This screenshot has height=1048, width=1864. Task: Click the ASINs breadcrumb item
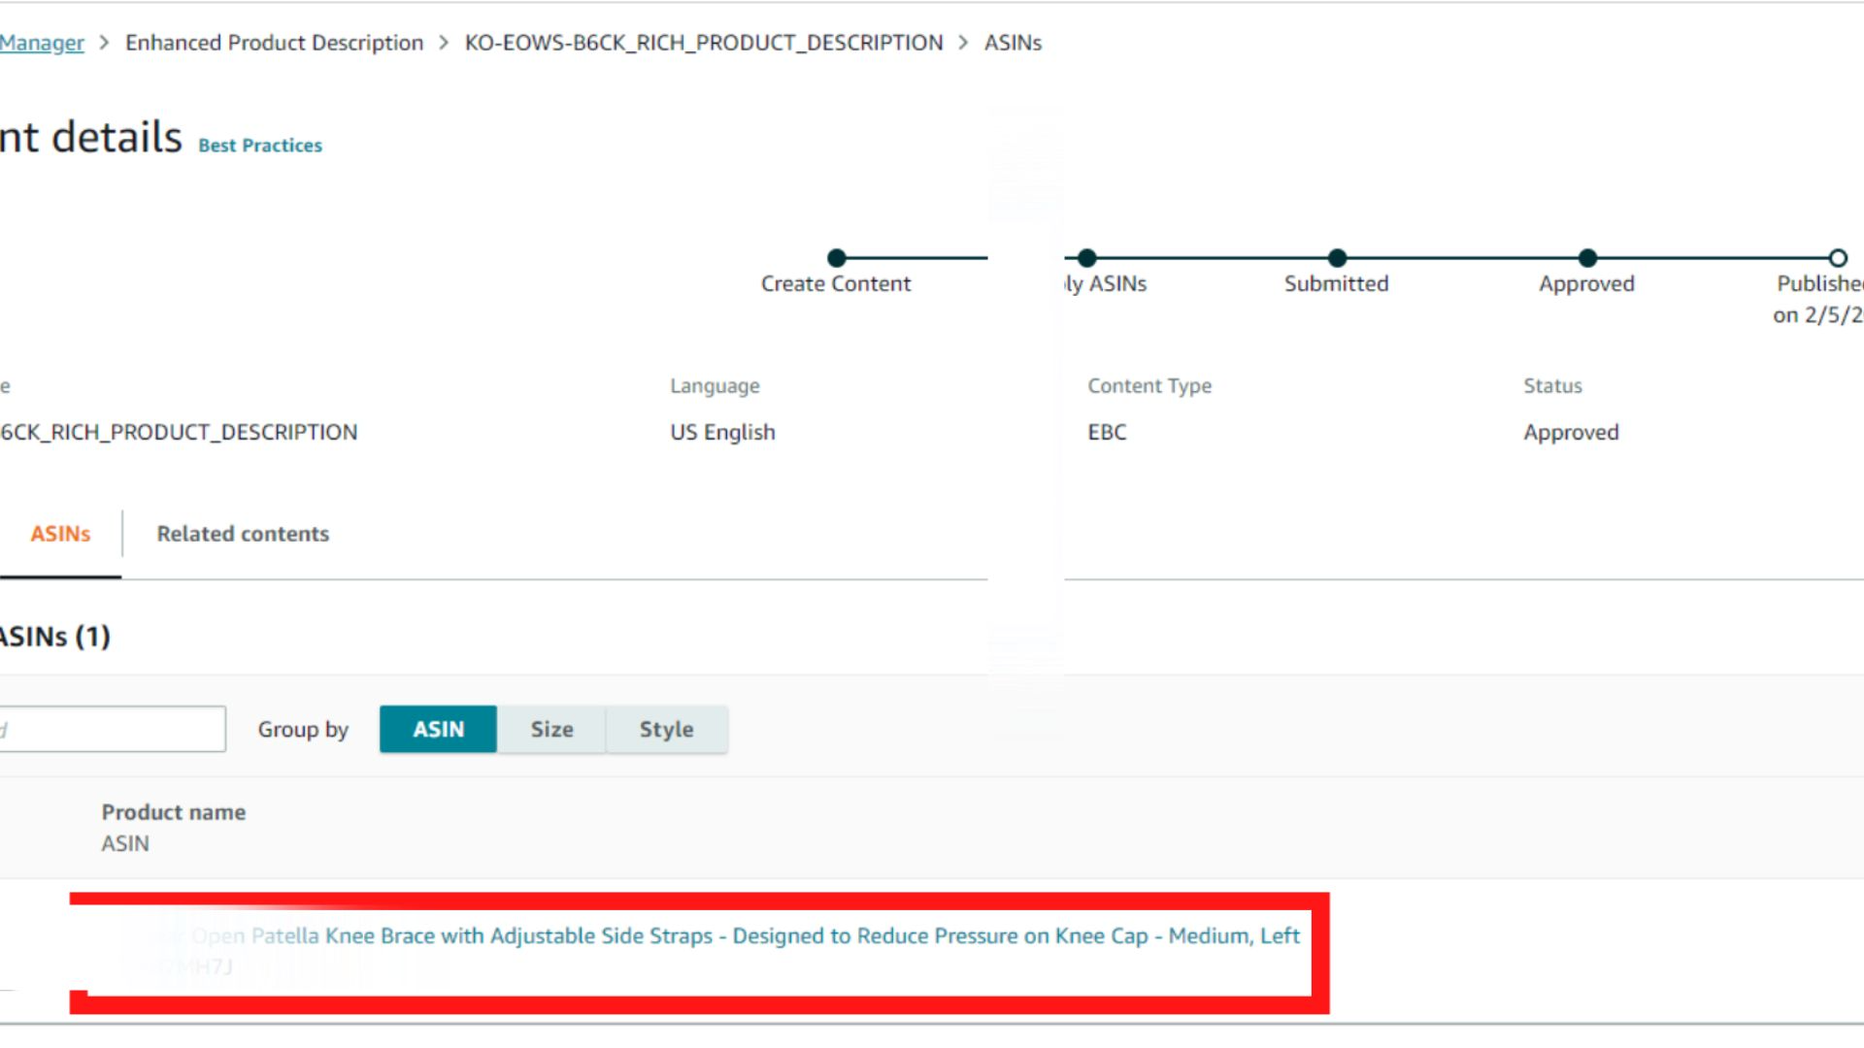pos(1013,43)
